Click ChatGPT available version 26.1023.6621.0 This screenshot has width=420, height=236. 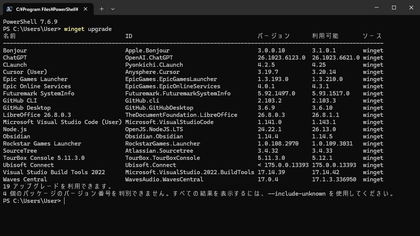(x=336, y=58)
